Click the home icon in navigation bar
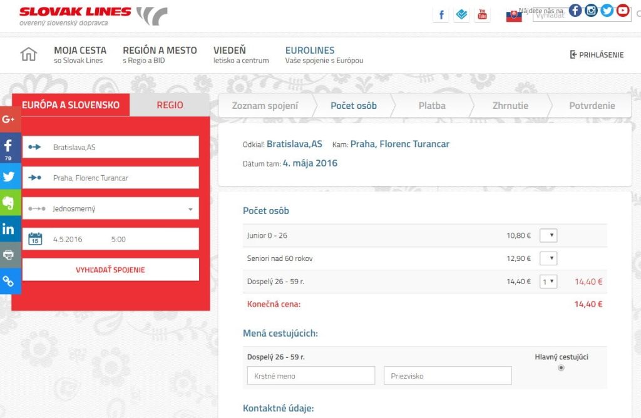 click(29, 54)
